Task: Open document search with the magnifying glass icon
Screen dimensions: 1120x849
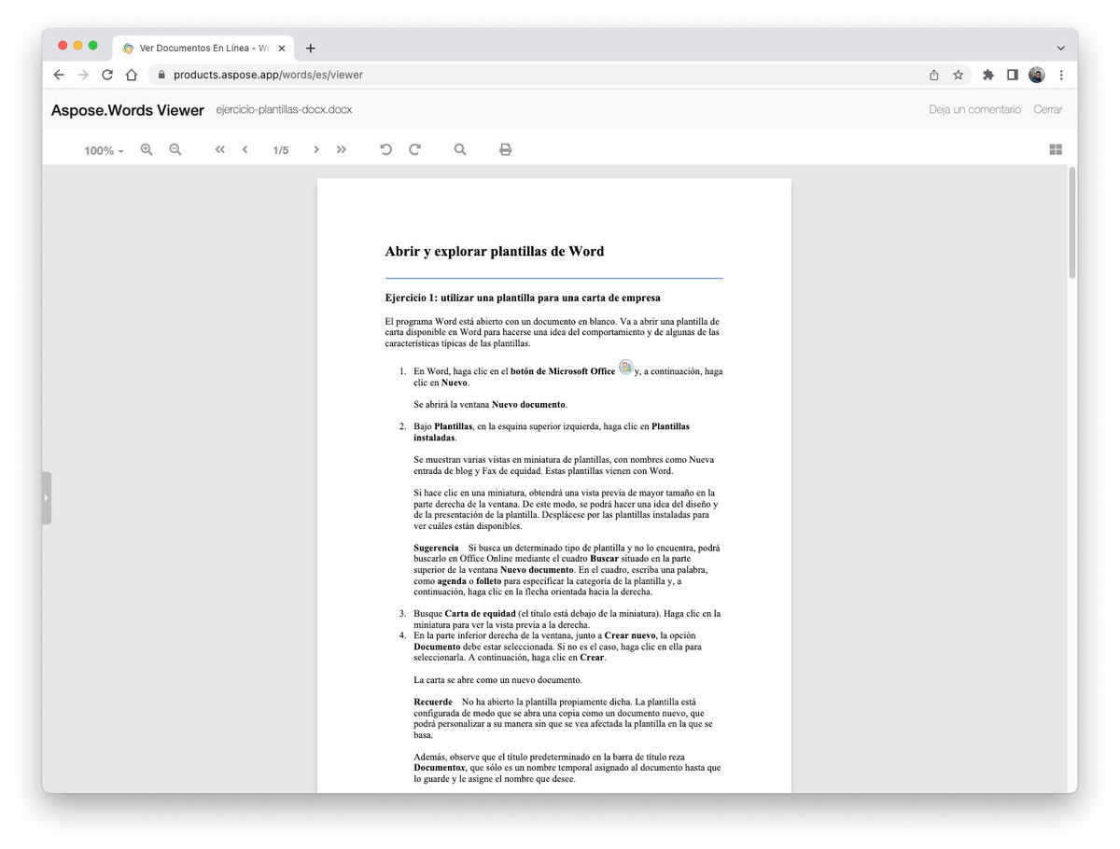Action: pos(459,149)
